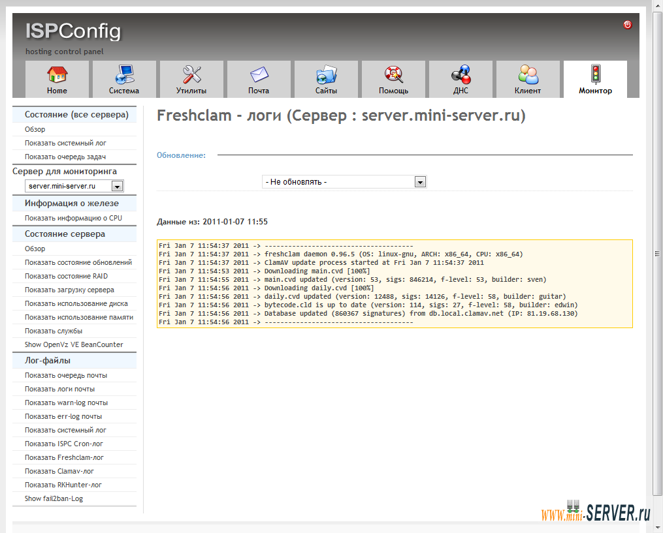
Task: Click the scrollbar down arrow
Action: pos(657,528)
